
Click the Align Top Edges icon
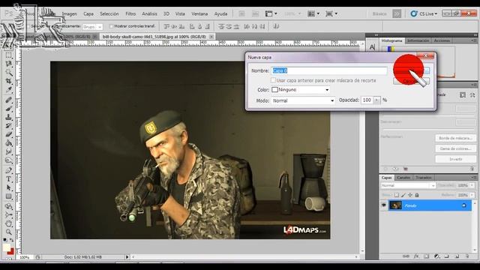[x=166, y=27]
